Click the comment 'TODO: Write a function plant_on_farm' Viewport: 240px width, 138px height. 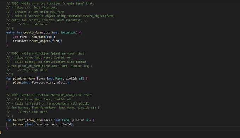pos(46,54)
